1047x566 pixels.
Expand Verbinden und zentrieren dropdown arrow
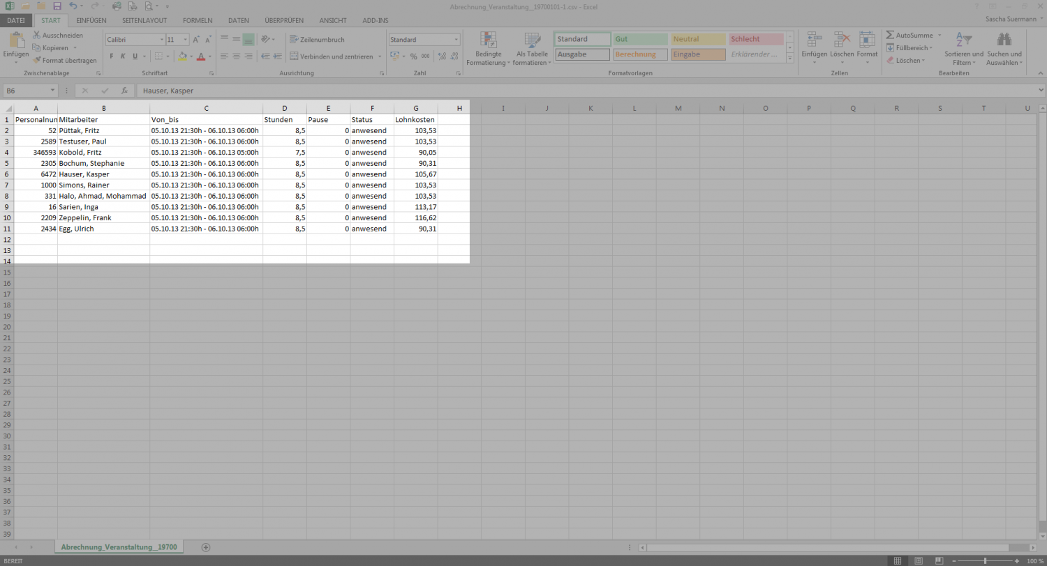click(380, 56)
